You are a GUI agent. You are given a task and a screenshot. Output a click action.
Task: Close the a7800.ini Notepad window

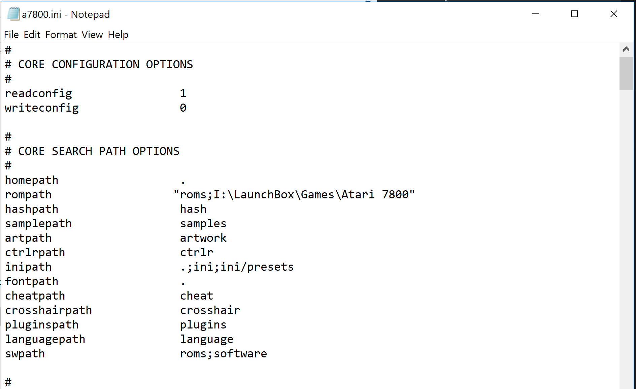pyautogui.click(x=613, y=14)
